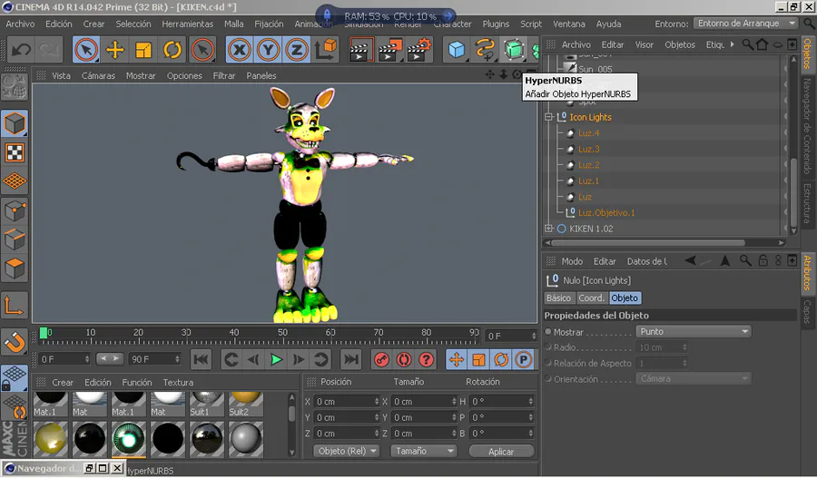Collapse the Icon Lights group
Viewport: 817px width, 478px height.
[x=548, y=117]
